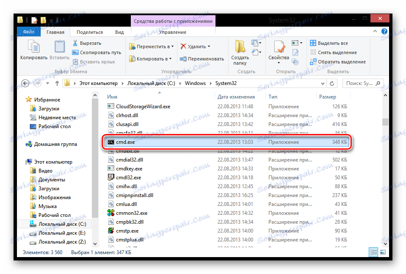406x274 pixels.
Task: Click Локальный диск (C:) in address breadcrumb
Action: [151, 83]
